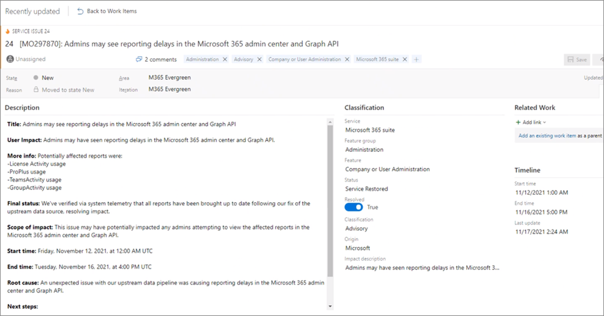Click the Description scrollbar down arrow
Viewport: 604px width, 316px height.
330,306
